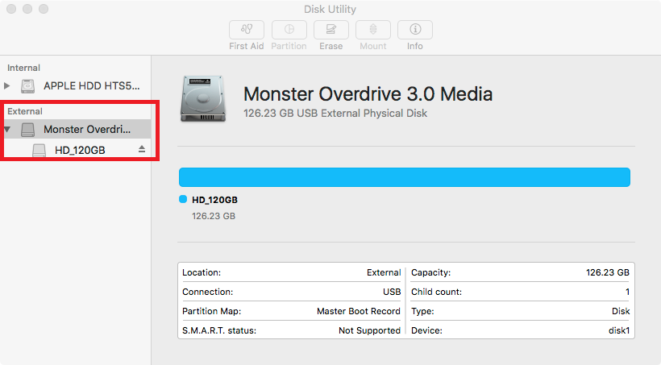
Task: Select the HD_120GB volume in sidebar
Action: point(80,151)
